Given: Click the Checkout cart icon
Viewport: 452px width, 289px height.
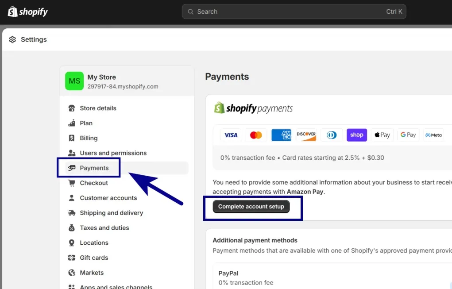Looking at the screenshot, I should pyautogui.click(x=72, y=183).
